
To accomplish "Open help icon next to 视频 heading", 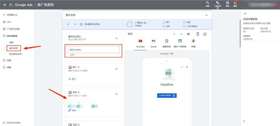I will (x=79, y=125).
